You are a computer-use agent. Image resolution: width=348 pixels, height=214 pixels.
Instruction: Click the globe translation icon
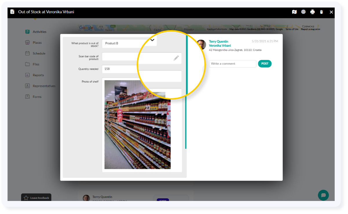click(x=303, y=12)
